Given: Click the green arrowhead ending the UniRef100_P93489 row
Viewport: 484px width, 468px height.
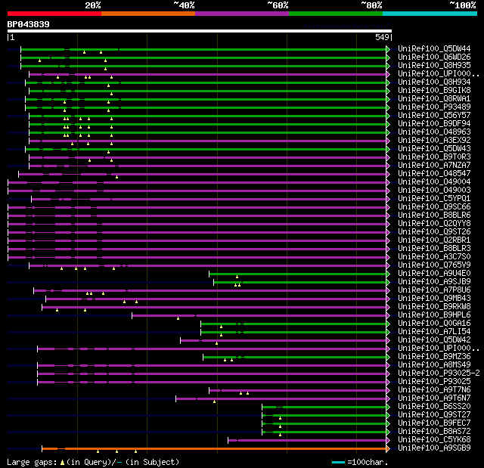Looking at the screenshot, I should (388, 107).
